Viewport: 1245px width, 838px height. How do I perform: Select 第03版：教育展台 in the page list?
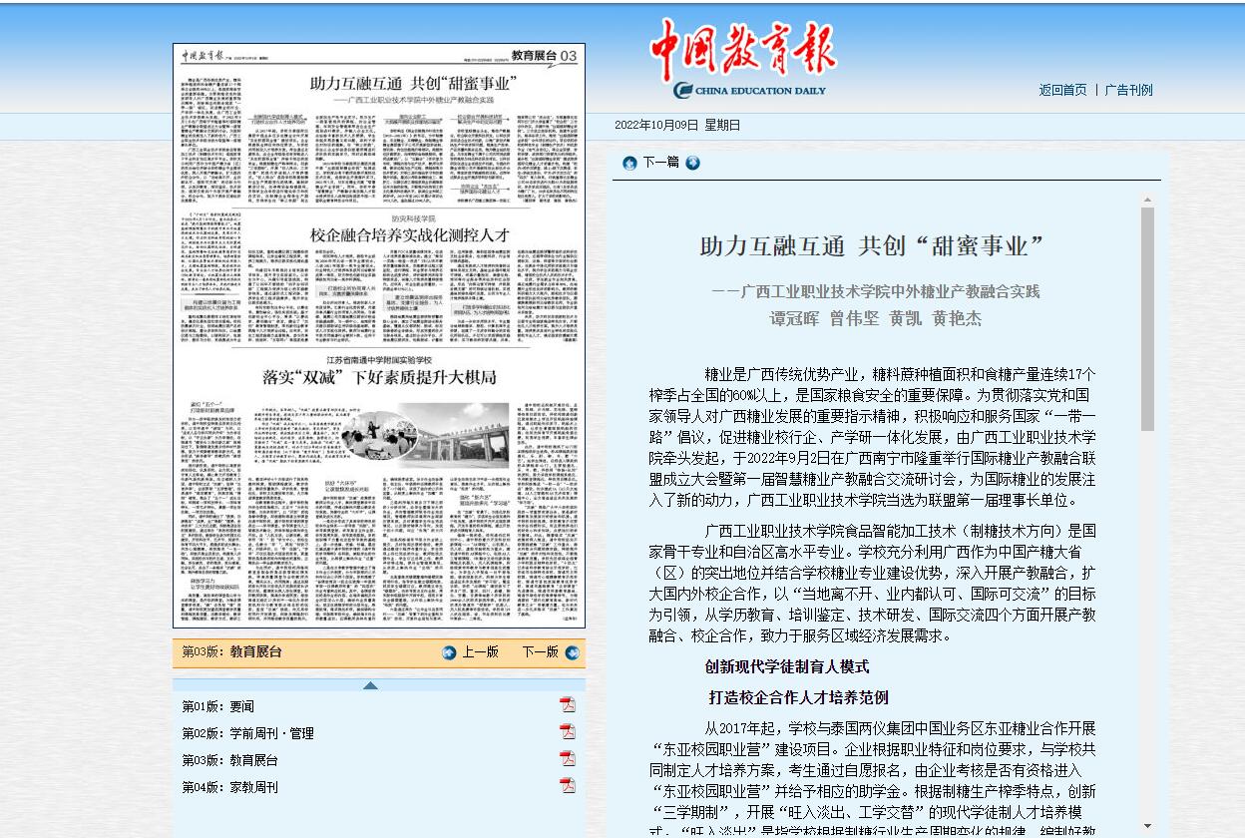click(229, 760)
